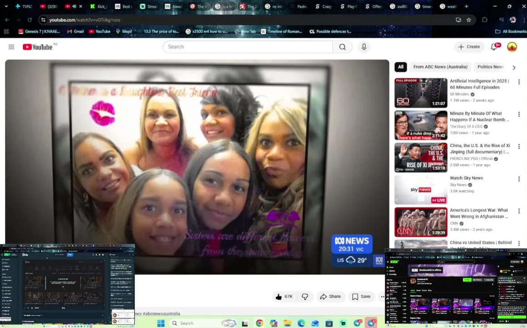The image size is (527, 328).
Task: Open a new Chrome tab
Action: 466,6
